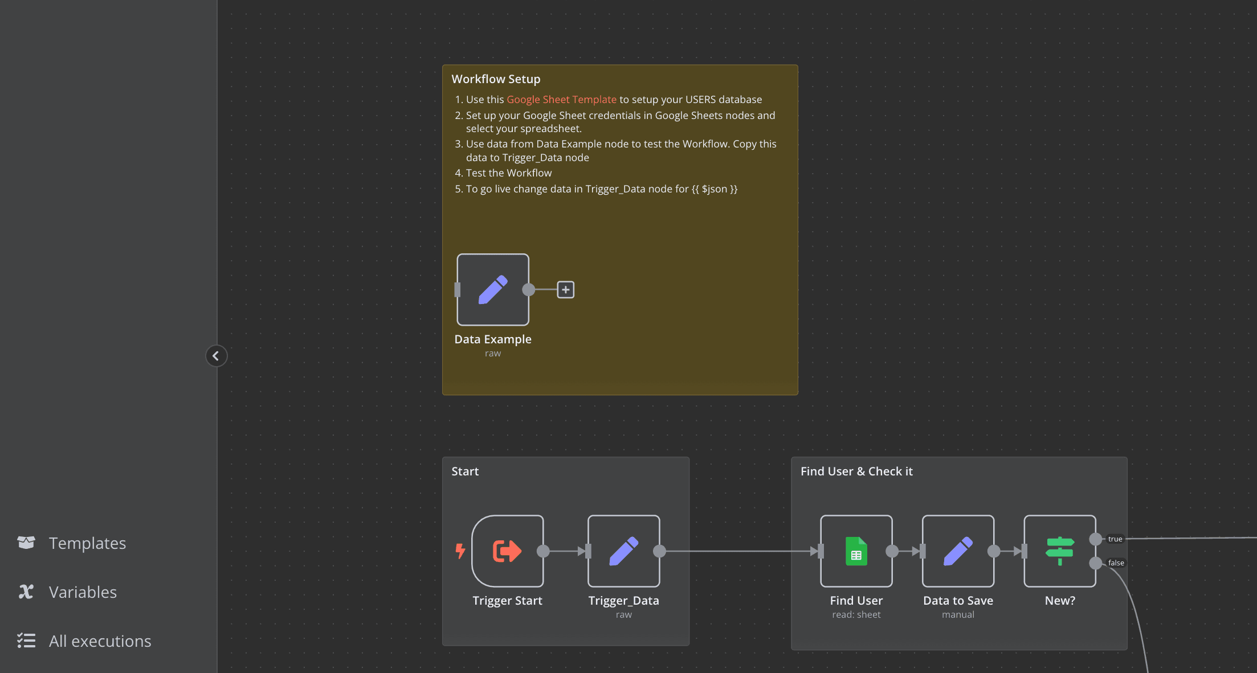Open the Trigger_Data edit node
This screenshot has height=673, width=1257.
click(623, 551)
